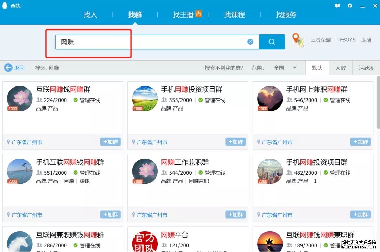This screenshot has width=380, height=252.
Task: Click 加群 for group with 482/2000 members
Action: (360, 214)
